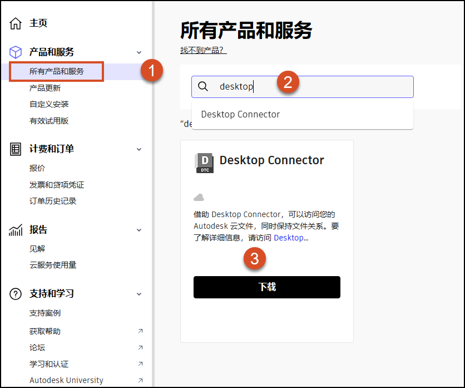This screenshot has height=388, width=465.
Task: Click external link arrow beside 学习和认证
Action: (x=140, y=364)
